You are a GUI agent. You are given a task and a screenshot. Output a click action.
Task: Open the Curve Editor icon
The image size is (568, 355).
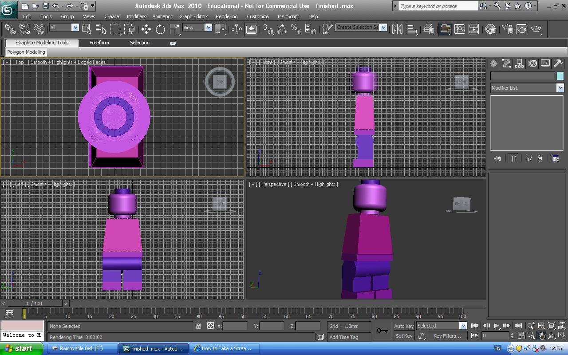(460, 29)
